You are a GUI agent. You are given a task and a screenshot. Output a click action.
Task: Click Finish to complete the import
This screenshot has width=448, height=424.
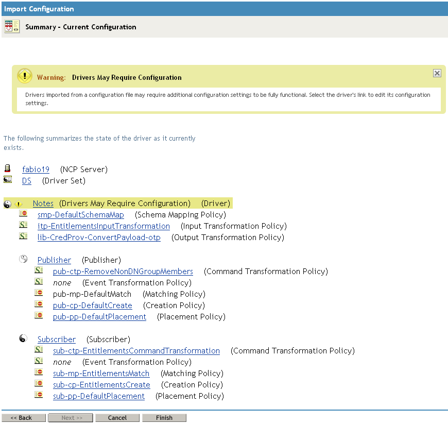coord(164,418)
